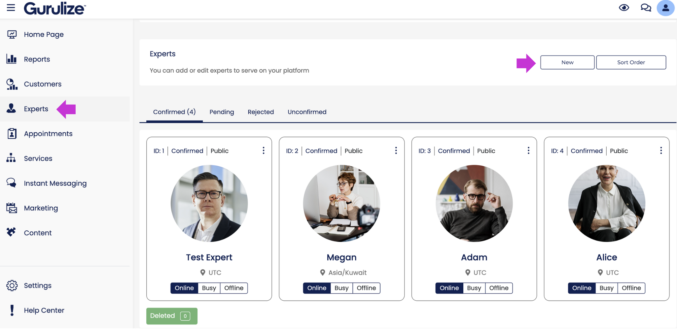Click the Settings gear icon

(x=12, y=285)
